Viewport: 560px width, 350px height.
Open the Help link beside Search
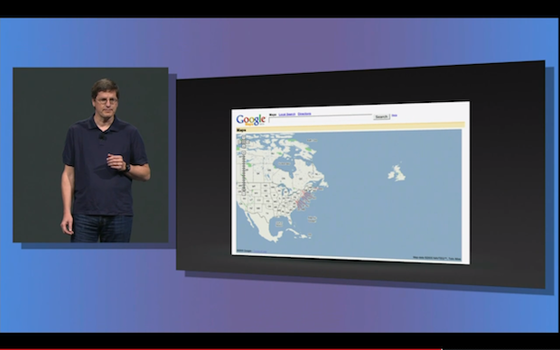click(395, 115)
